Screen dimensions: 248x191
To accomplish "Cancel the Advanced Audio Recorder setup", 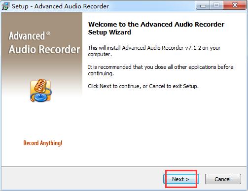I will tap(223, 179).
